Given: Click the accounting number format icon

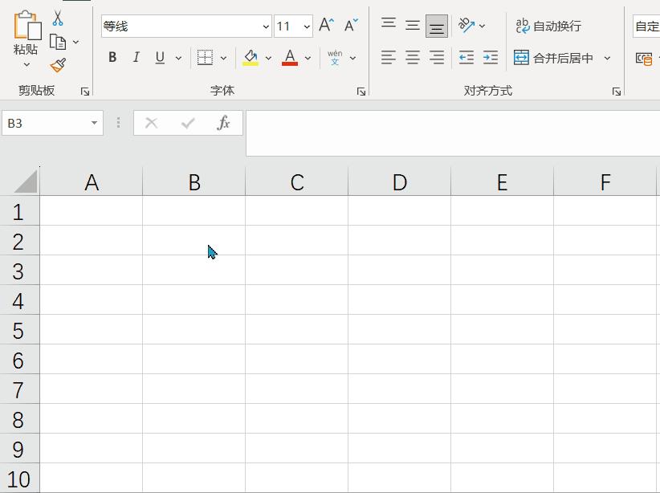Looking at the screenshot, I should 645,59.
